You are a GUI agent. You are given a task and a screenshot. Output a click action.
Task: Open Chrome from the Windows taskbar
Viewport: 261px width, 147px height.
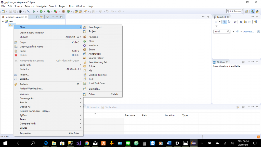coord(87,143)
